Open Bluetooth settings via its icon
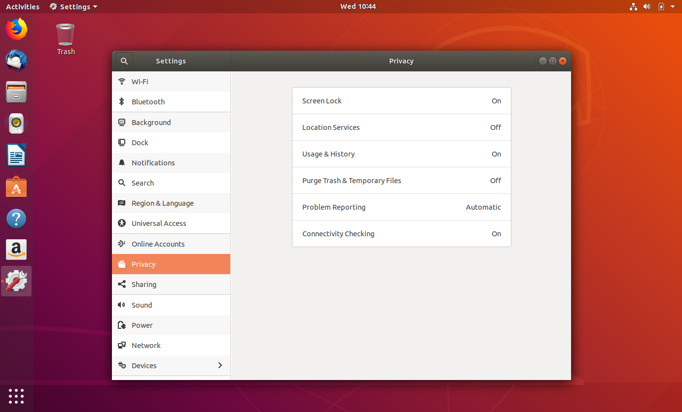This screenshot has width=682, height=412. click(122, 101)
